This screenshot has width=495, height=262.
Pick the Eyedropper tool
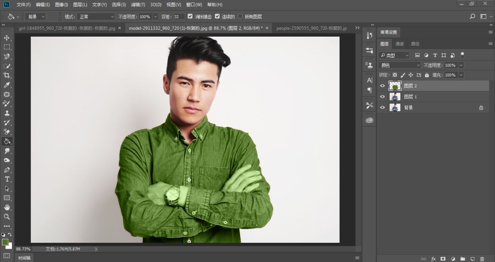pos(7,85)
